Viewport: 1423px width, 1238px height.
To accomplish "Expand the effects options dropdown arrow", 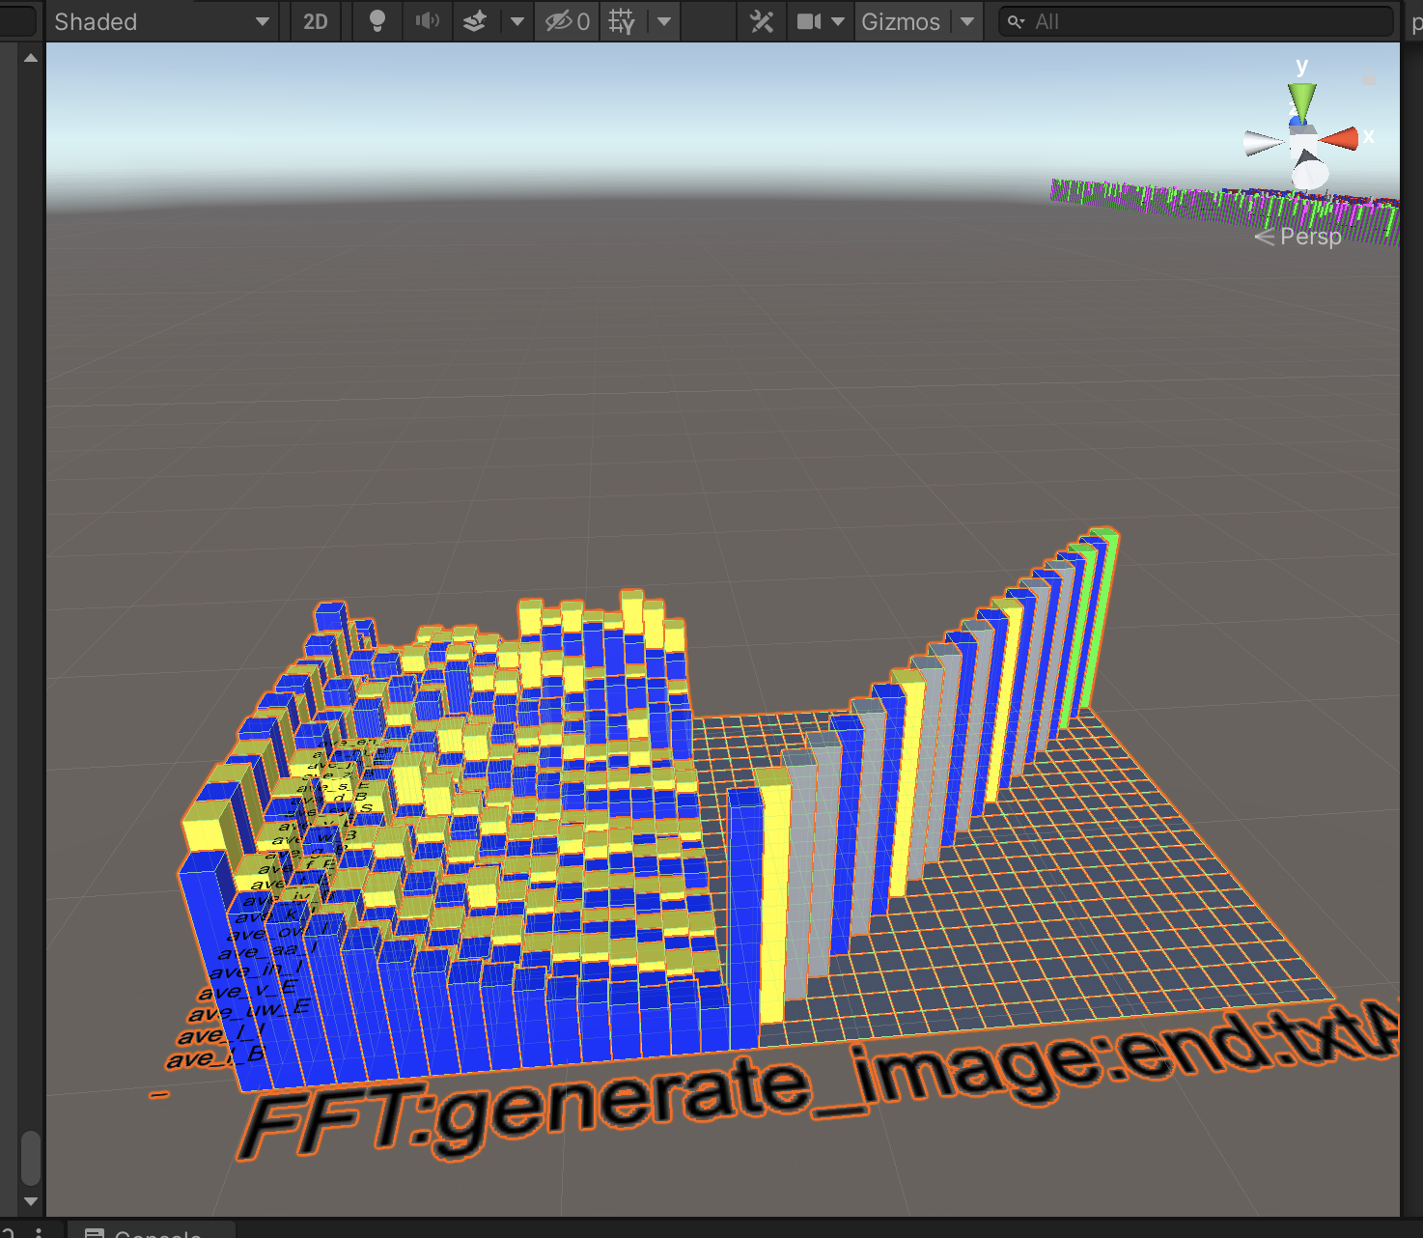I will pyautogui.click(x=517, y=21).
